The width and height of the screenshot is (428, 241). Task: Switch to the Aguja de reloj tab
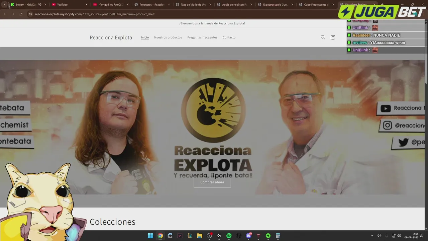point(234,5)
